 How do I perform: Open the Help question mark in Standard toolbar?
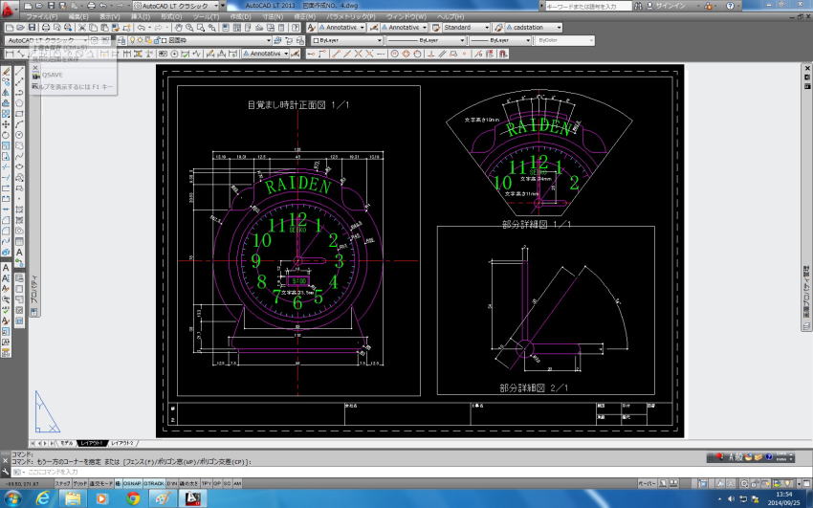294,28
